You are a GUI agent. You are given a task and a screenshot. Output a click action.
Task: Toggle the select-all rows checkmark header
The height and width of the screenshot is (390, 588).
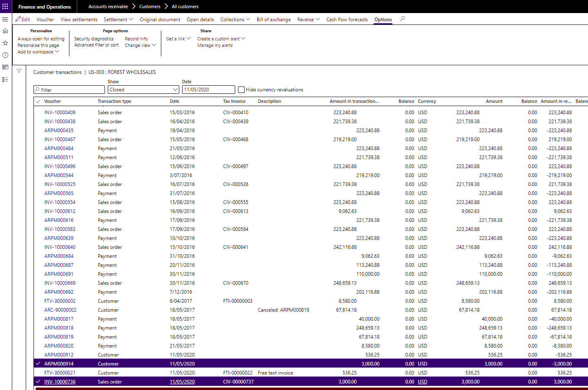[x=38, y=101]
